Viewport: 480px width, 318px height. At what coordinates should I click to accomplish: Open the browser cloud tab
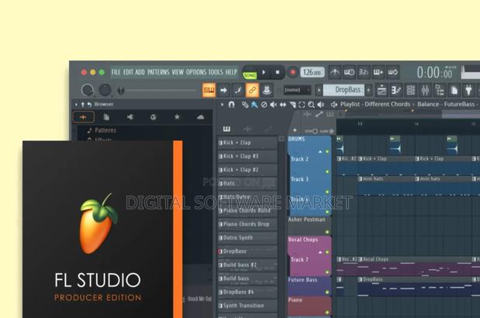point(200,117)
